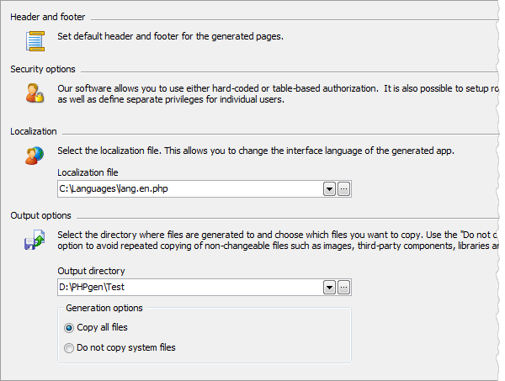Expand the Output directory dropdown

coord(330,288)
